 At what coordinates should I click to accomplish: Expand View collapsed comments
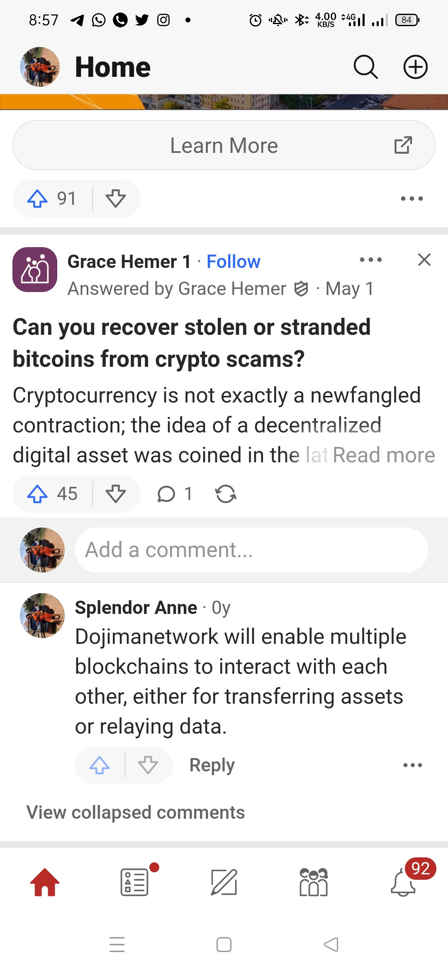point(136,812)
